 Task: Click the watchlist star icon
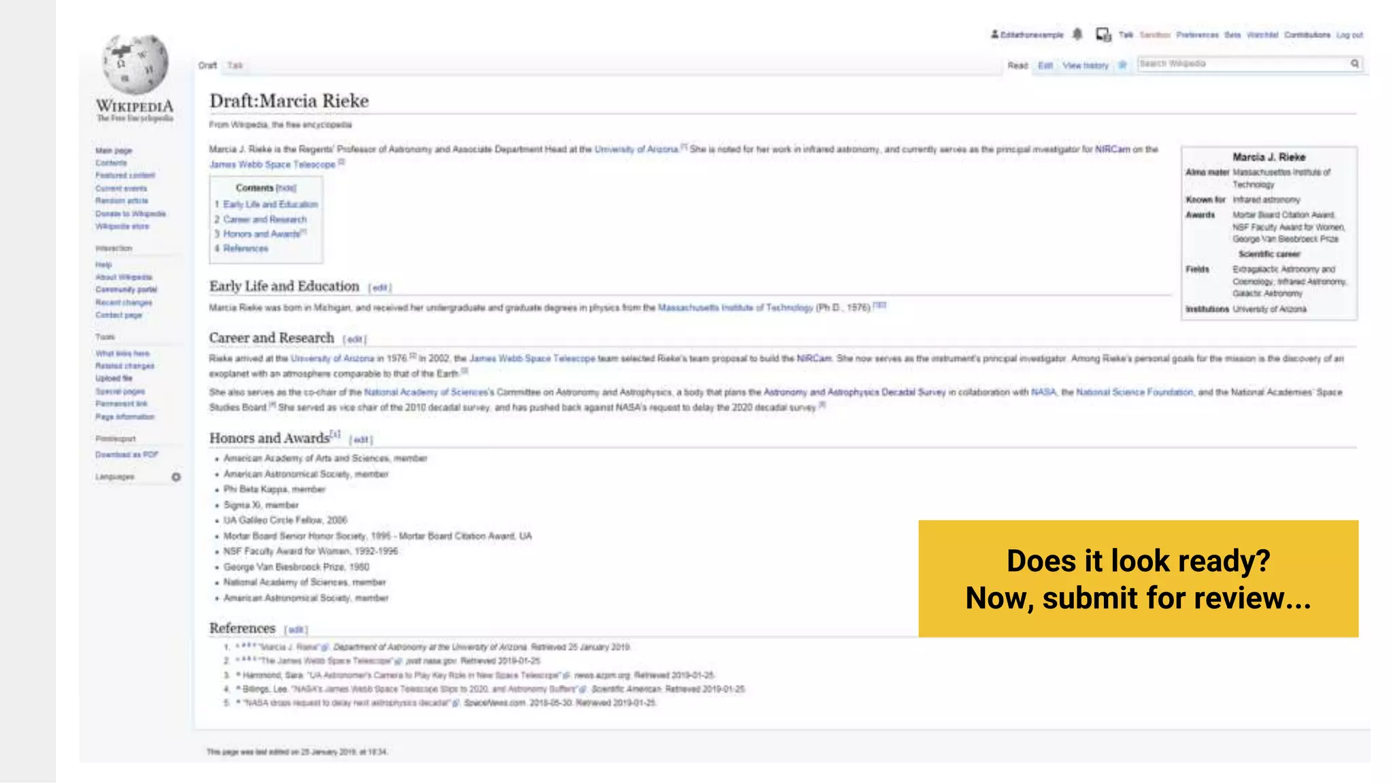coord(1123,65)
